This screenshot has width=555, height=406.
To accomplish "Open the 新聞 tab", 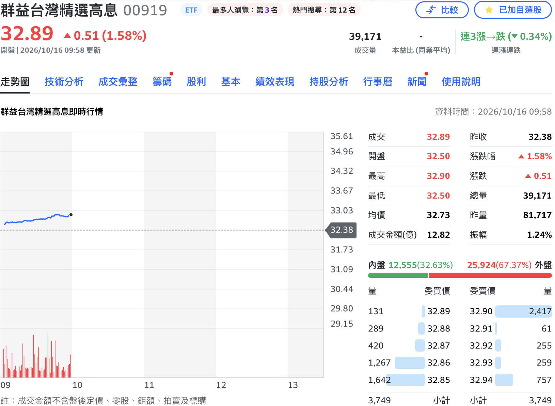I will [417, 82].
